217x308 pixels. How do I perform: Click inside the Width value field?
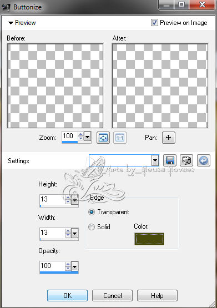[x=52, y=233]
